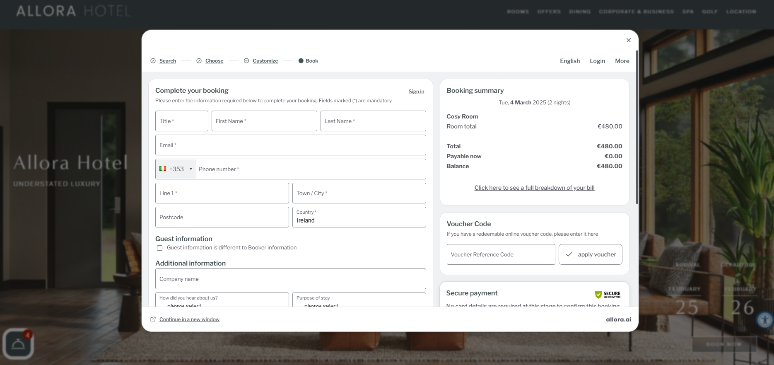
Task: Click the Postcode field
Action: [x=222, y=217]
